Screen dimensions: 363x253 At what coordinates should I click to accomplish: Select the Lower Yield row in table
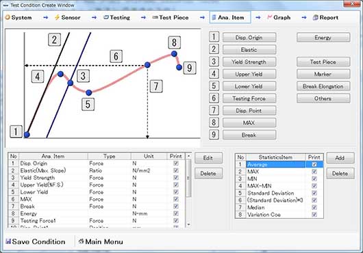97,192
